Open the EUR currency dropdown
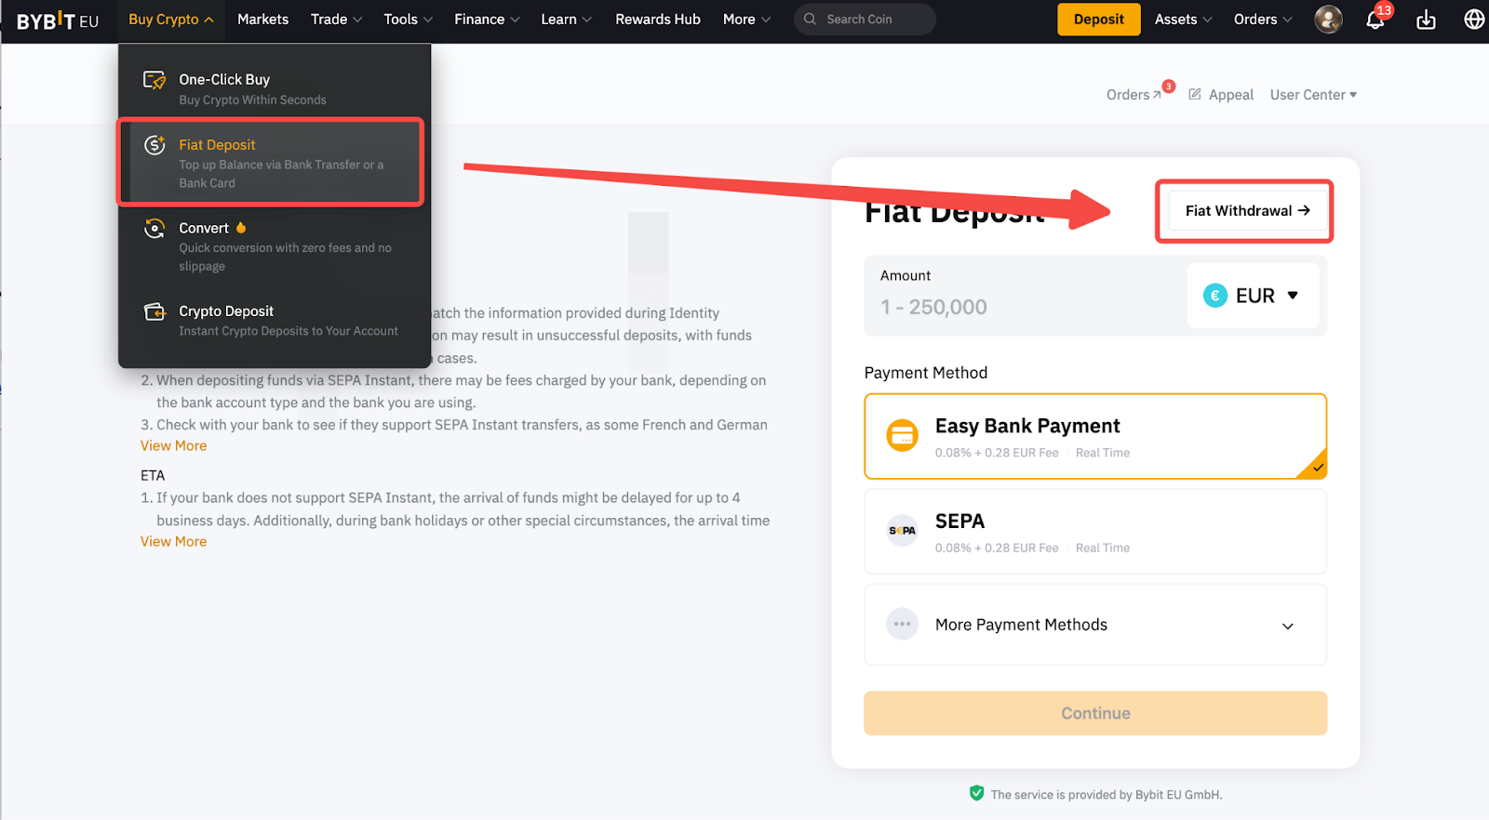This screenshot has height=820, width=1489. [1253, 296]
